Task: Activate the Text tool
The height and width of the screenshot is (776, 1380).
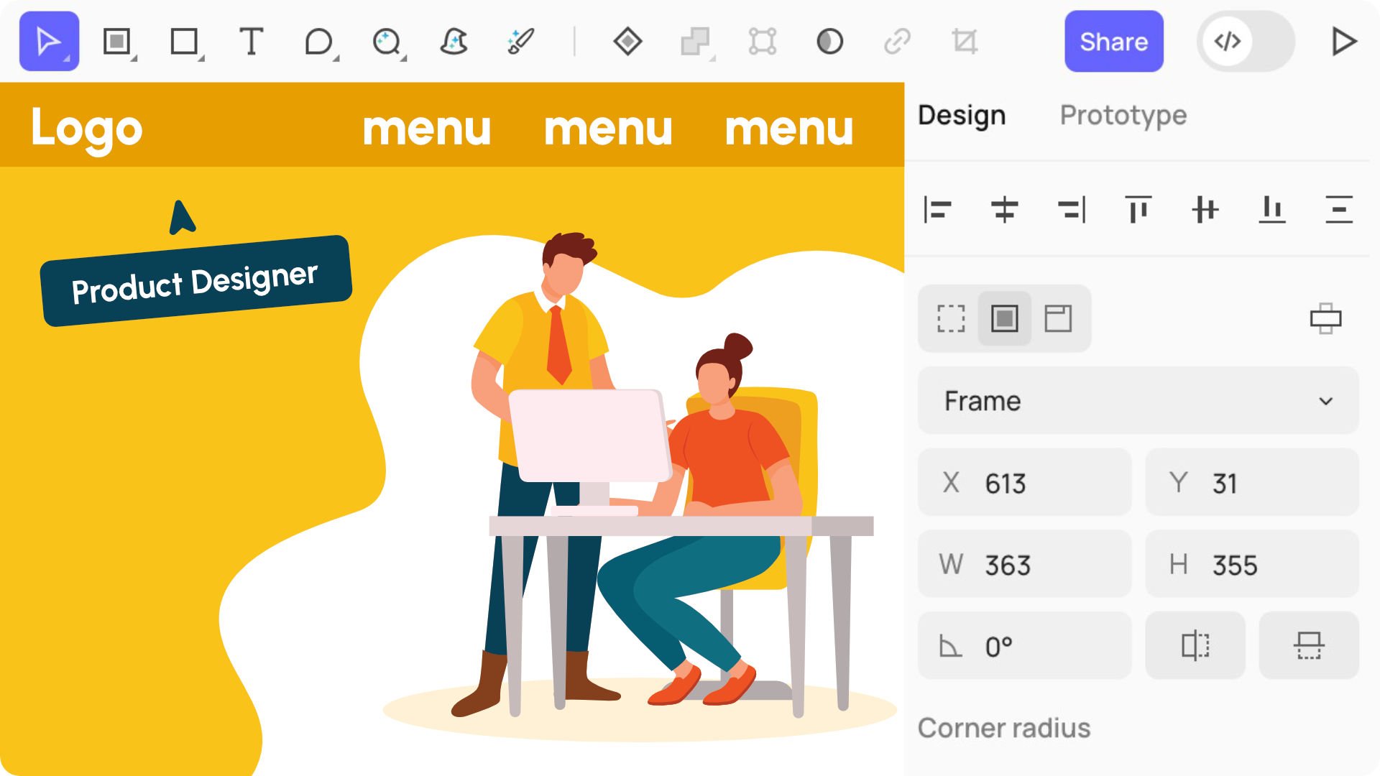Action: (252, 42)
